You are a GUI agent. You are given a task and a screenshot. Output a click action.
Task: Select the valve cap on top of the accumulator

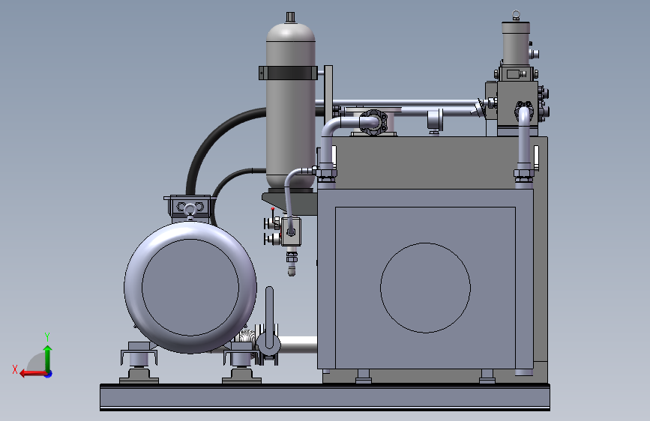pos(290,17)
